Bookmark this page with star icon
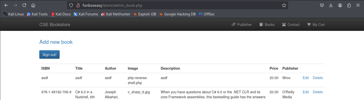 tap(284, 5)
